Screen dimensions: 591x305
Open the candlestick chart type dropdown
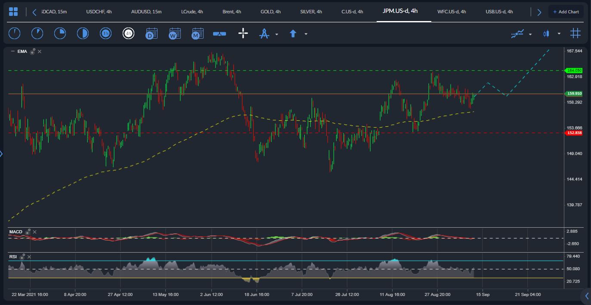pos(559,34)
